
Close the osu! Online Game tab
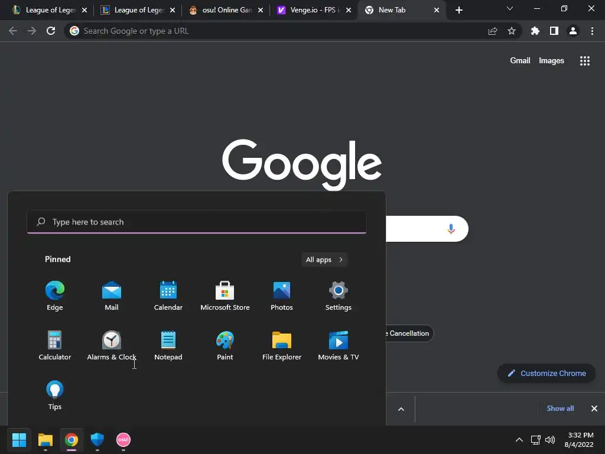tap(261, 10)
